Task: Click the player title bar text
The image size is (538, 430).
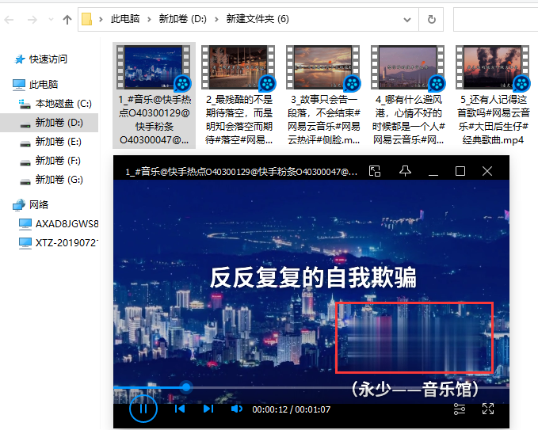Action: tap(241, 172)
